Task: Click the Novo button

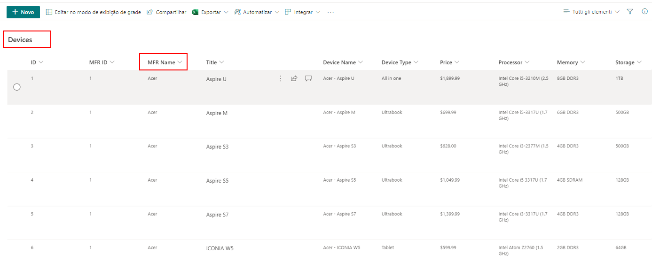Action: point(23,12)
